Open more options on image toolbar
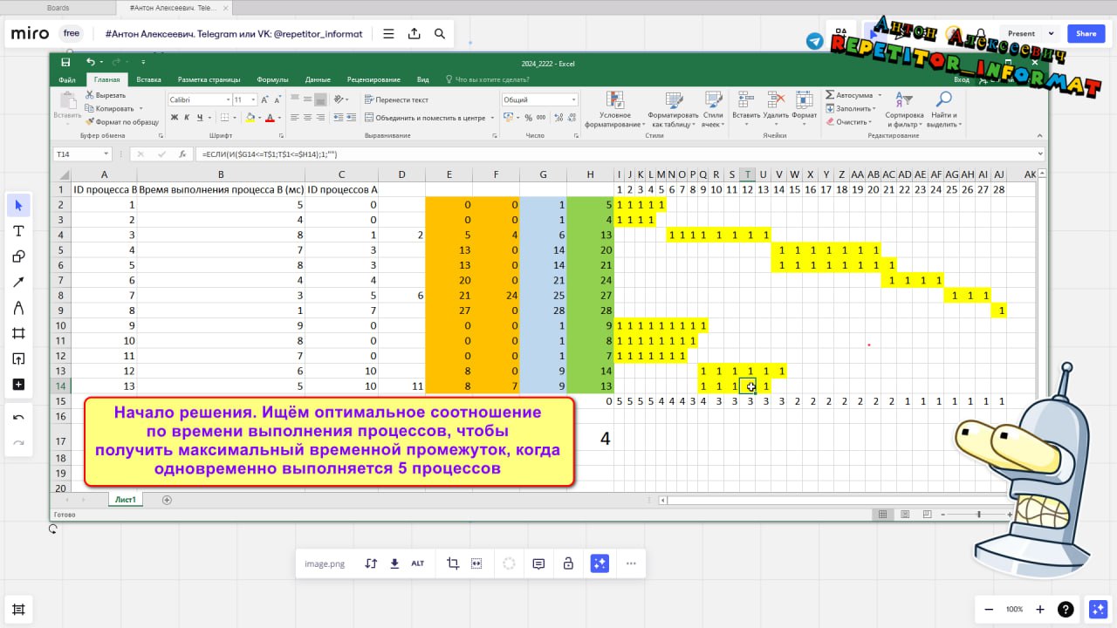1117x628 pixels. [x=631, y=563]
